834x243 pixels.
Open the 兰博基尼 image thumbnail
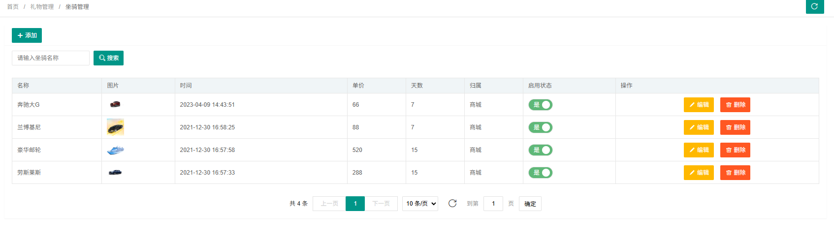tap(115, 127)
